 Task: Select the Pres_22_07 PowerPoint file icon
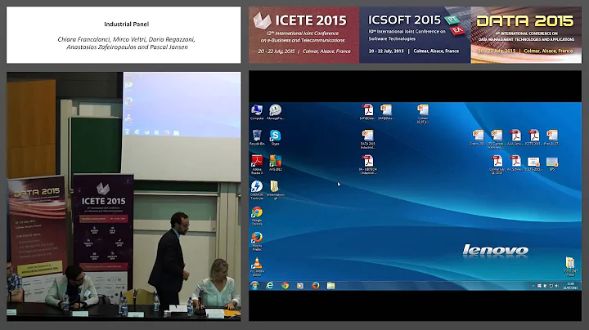click(x=551, y=137)
